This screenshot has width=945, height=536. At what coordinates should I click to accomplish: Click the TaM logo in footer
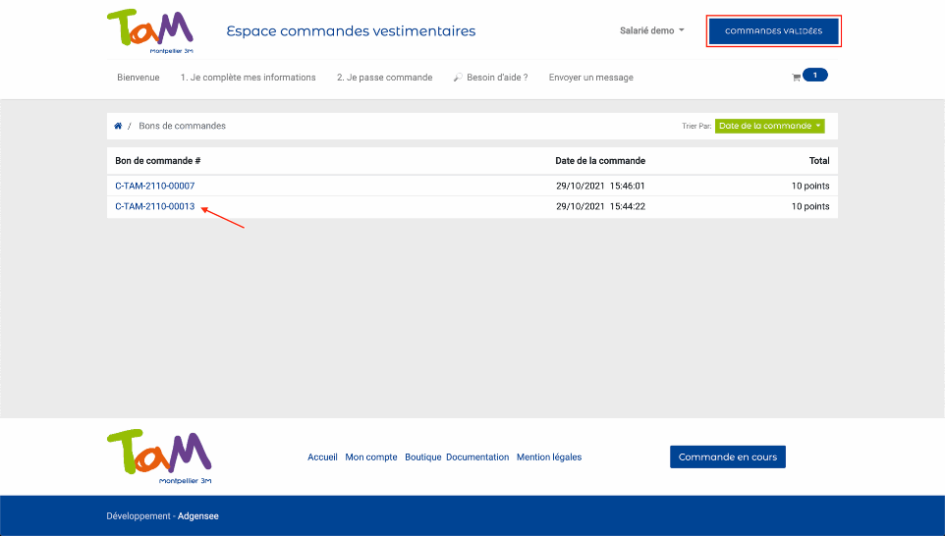tap(159, 456)
